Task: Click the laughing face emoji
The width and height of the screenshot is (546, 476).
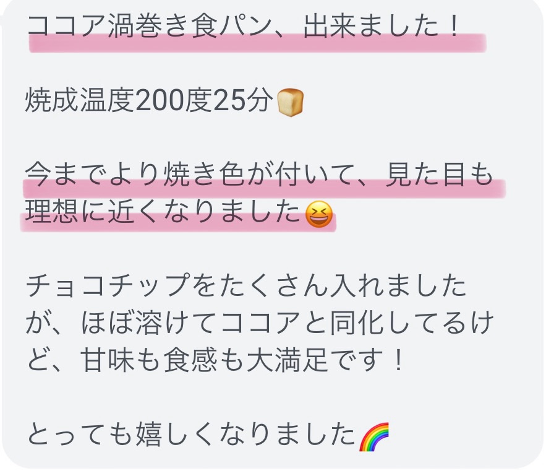Action: pos(318,214)
